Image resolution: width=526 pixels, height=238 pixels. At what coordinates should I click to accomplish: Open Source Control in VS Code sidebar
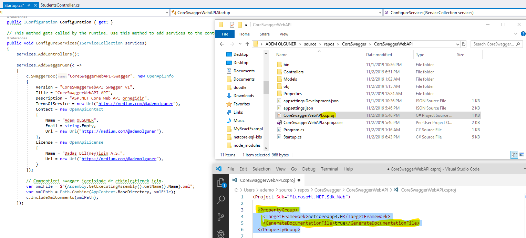[x=221, y=217]
